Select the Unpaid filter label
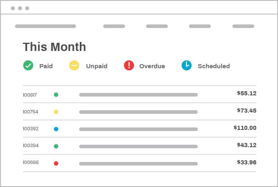The width and height of the screenshot is (278, 187). click(97, 66)
